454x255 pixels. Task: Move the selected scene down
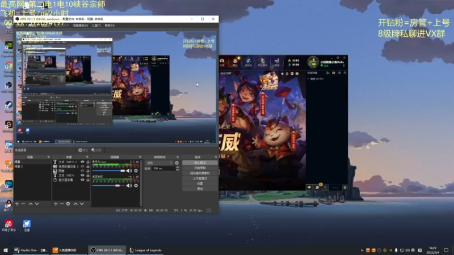37,204
